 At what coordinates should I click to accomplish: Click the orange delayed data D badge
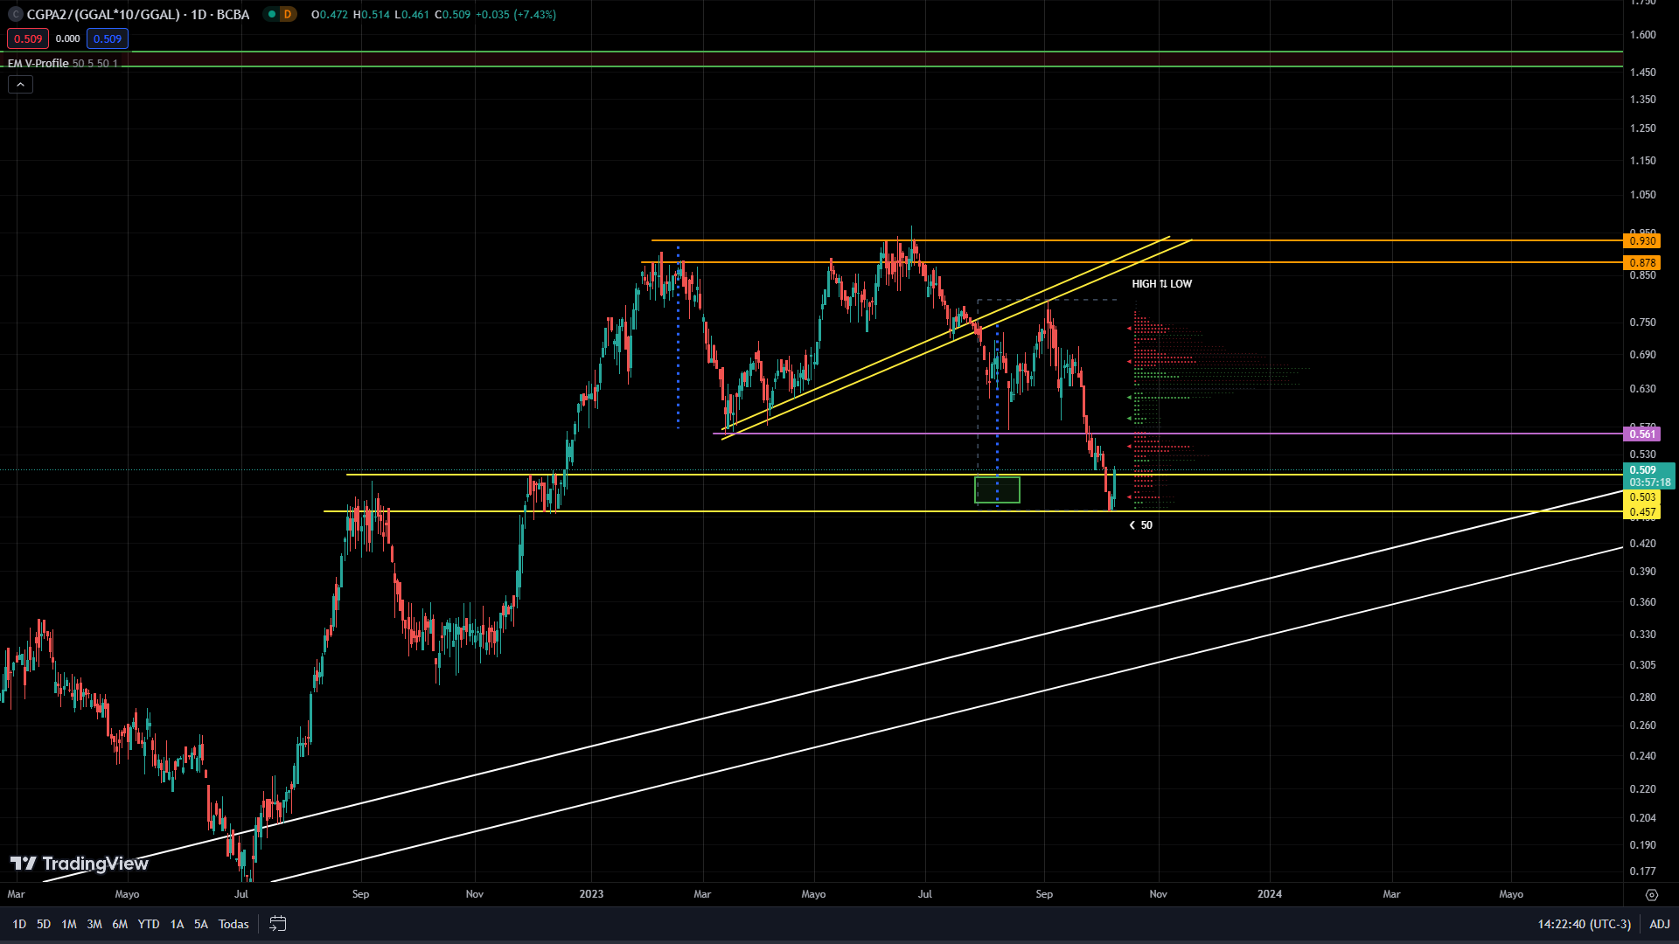(x=287, y=14)
